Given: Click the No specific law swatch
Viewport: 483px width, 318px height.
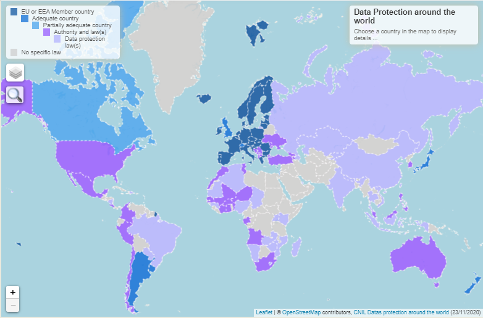Looking at the screenshot, I should coord(14,52).
